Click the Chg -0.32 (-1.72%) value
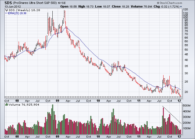 (x=167, y=7)
